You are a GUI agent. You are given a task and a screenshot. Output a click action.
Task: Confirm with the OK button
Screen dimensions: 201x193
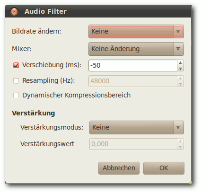[x=164, y=168]
